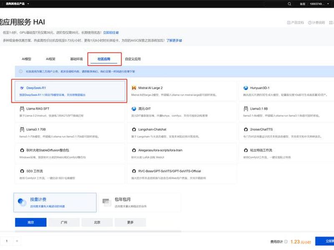Click the DeepSeek-R1 whale logo icon
Screen dimensions: 334x250
point(22,88)
